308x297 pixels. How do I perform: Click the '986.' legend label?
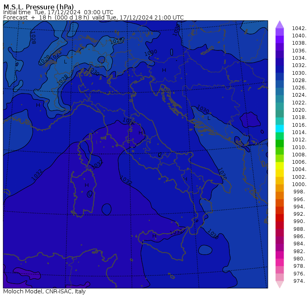coord(300,236)
